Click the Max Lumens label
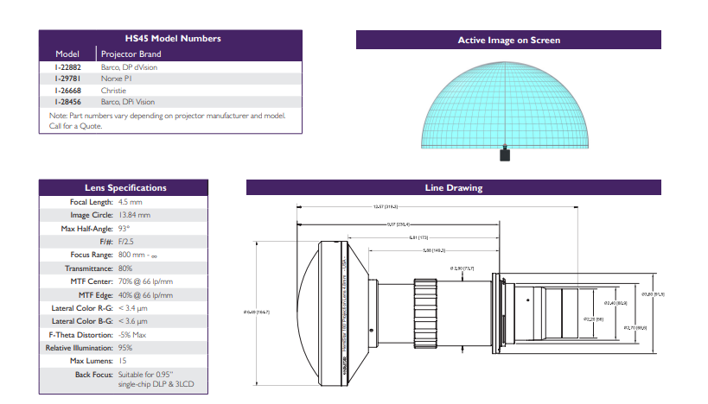 coord(92,361)
